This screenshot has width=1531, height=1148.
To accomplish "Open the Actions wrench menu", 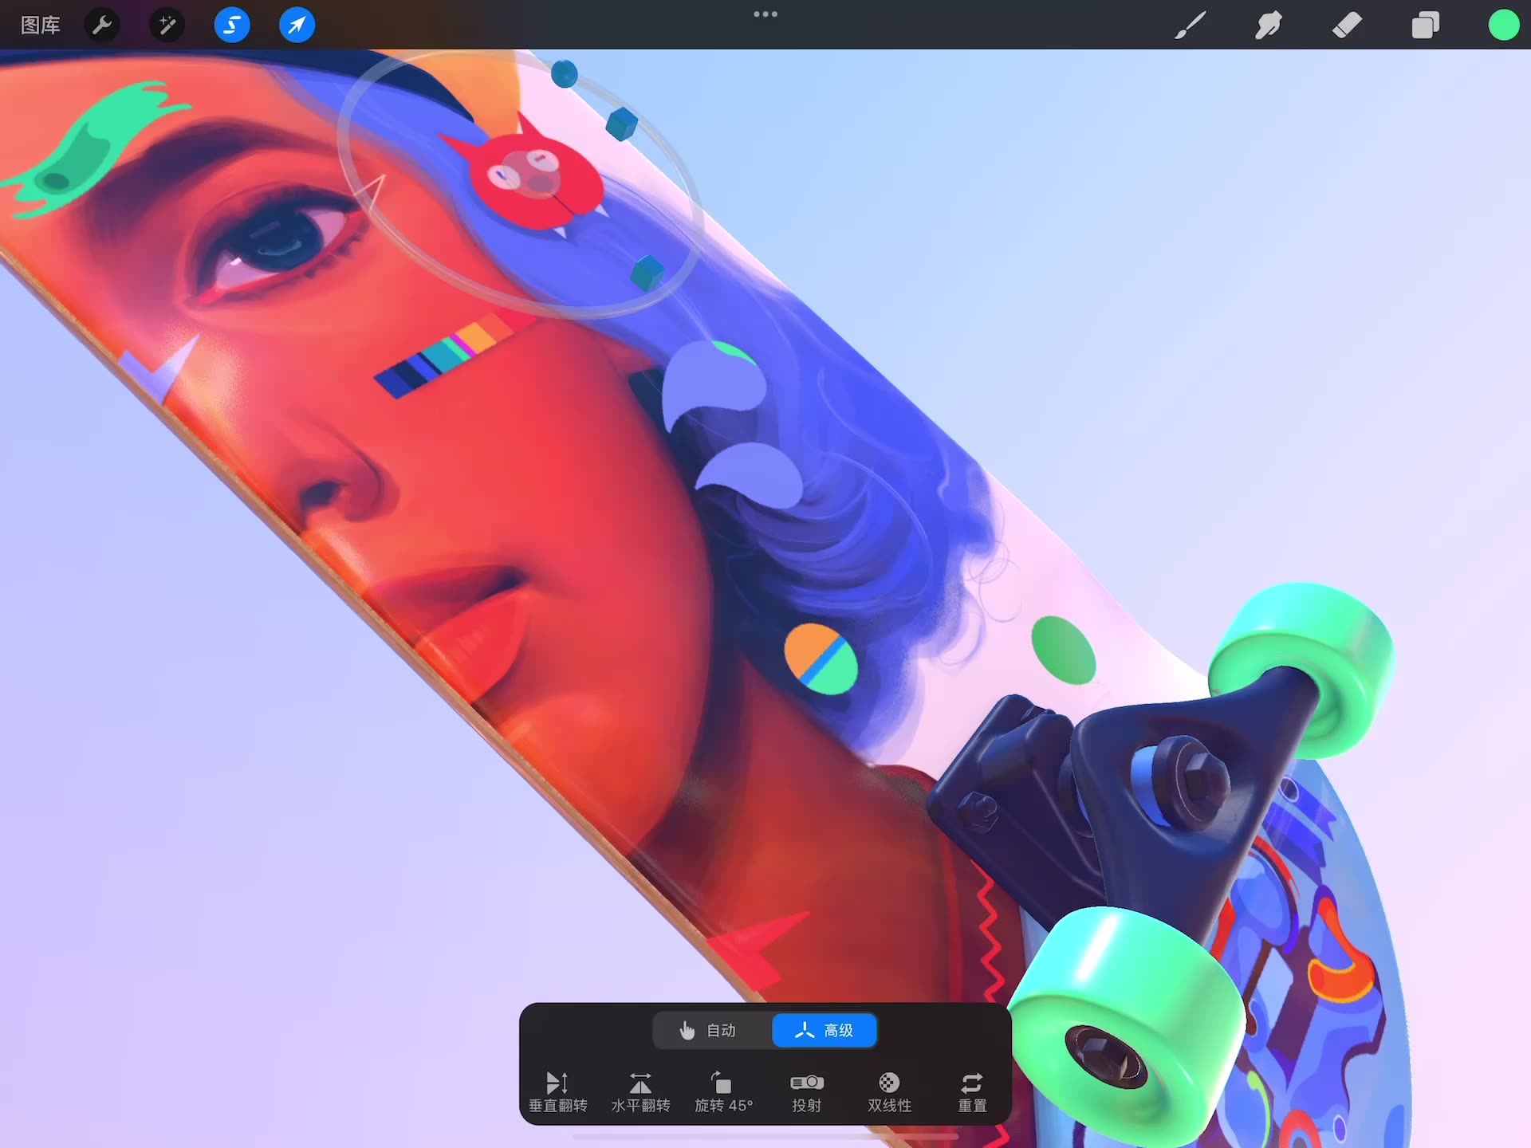I will coord(102,26).
